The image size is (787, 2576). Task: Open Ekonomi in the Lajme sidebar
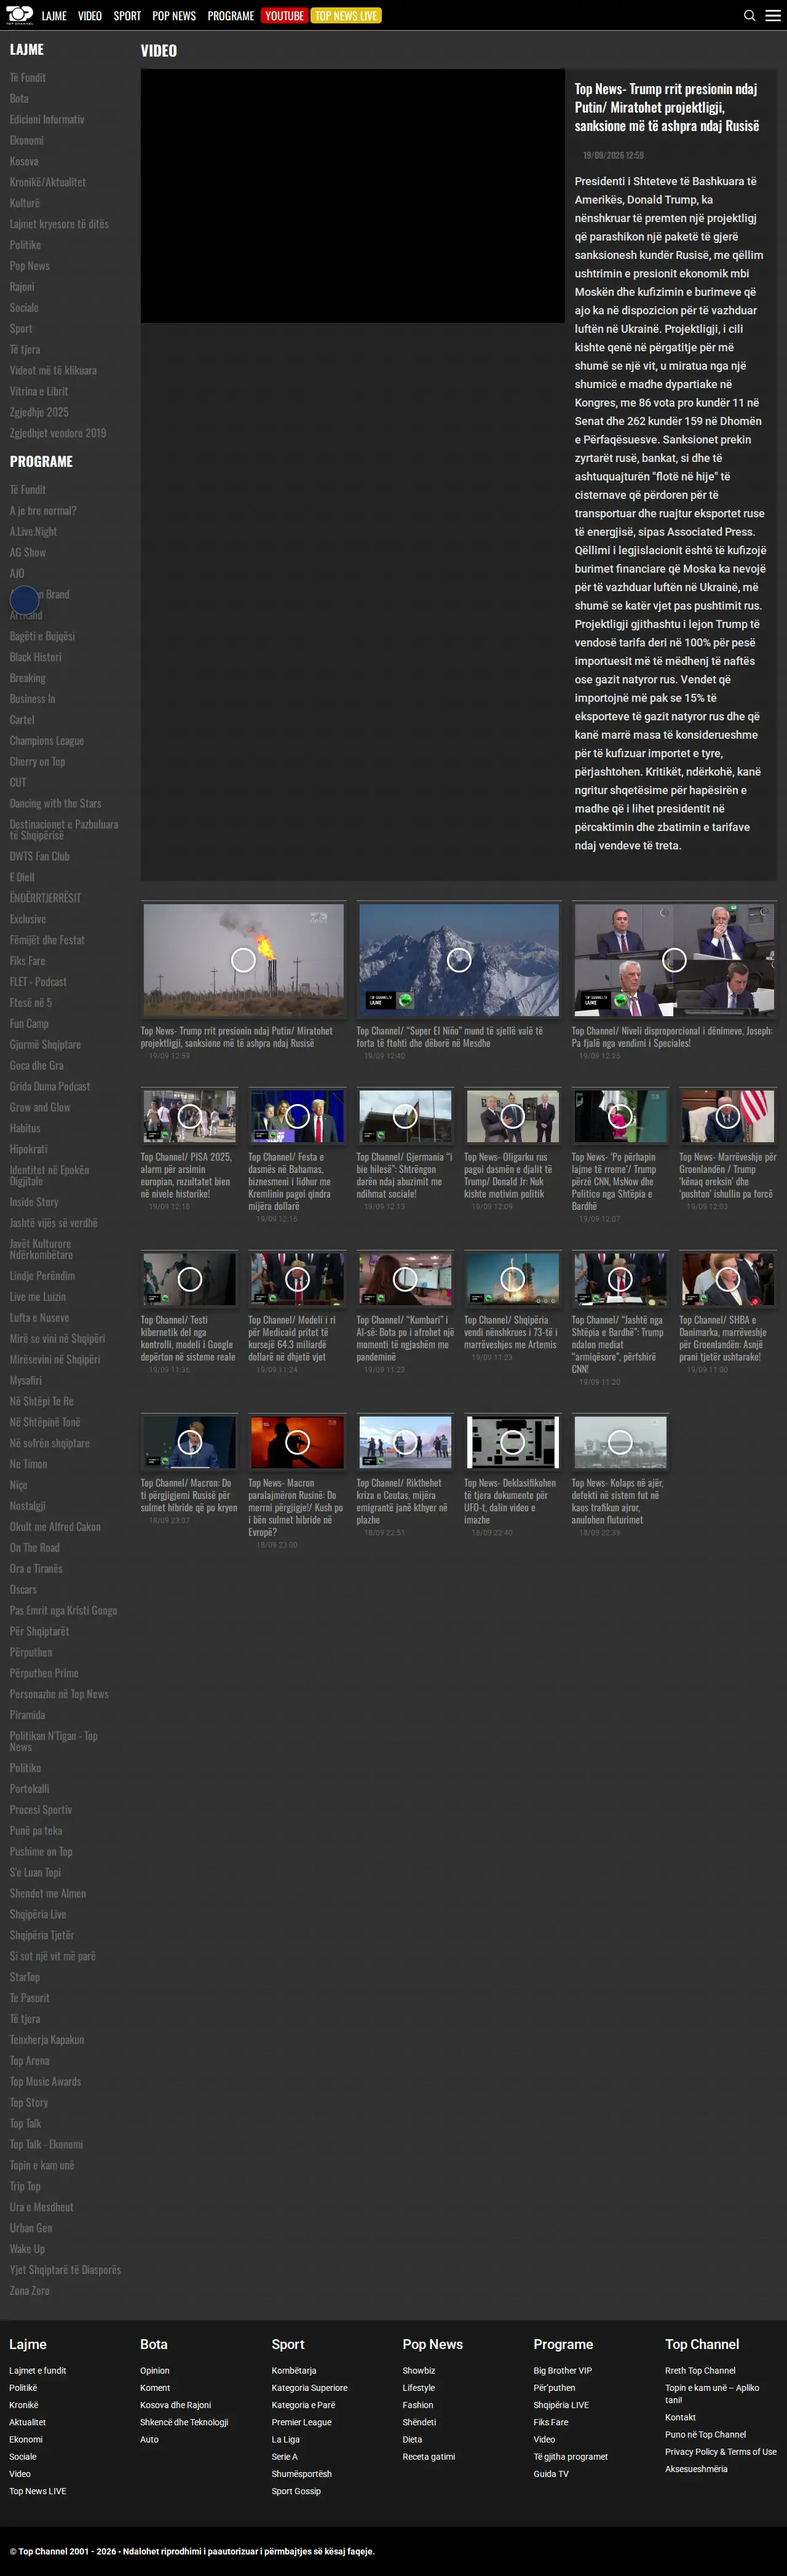pos(27,140)
